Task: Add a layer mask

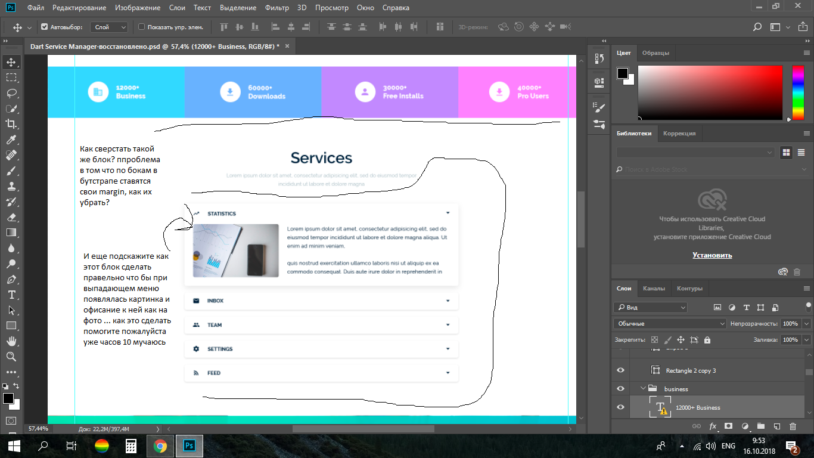Action: [728, 426]
